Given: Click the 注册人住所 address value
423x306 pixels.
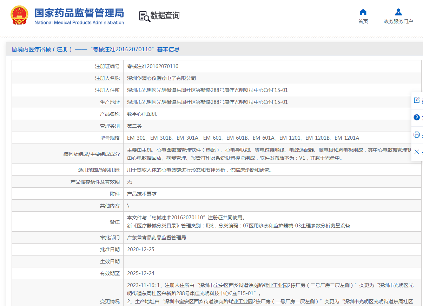Looking at the screenshot, I should point(207,90).
